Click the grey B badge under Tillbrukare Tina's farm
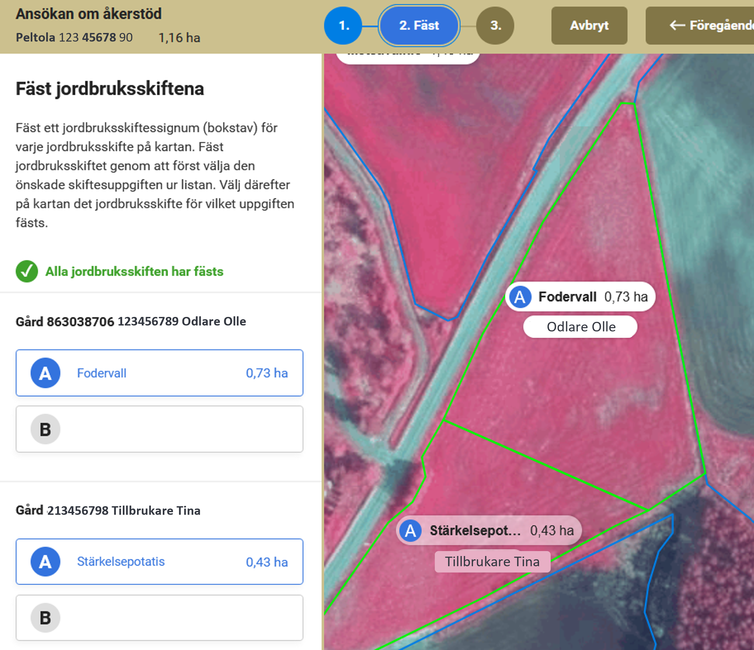Image resolution: width=754 pixels, height=650 pixels. [x=45, y=618]
